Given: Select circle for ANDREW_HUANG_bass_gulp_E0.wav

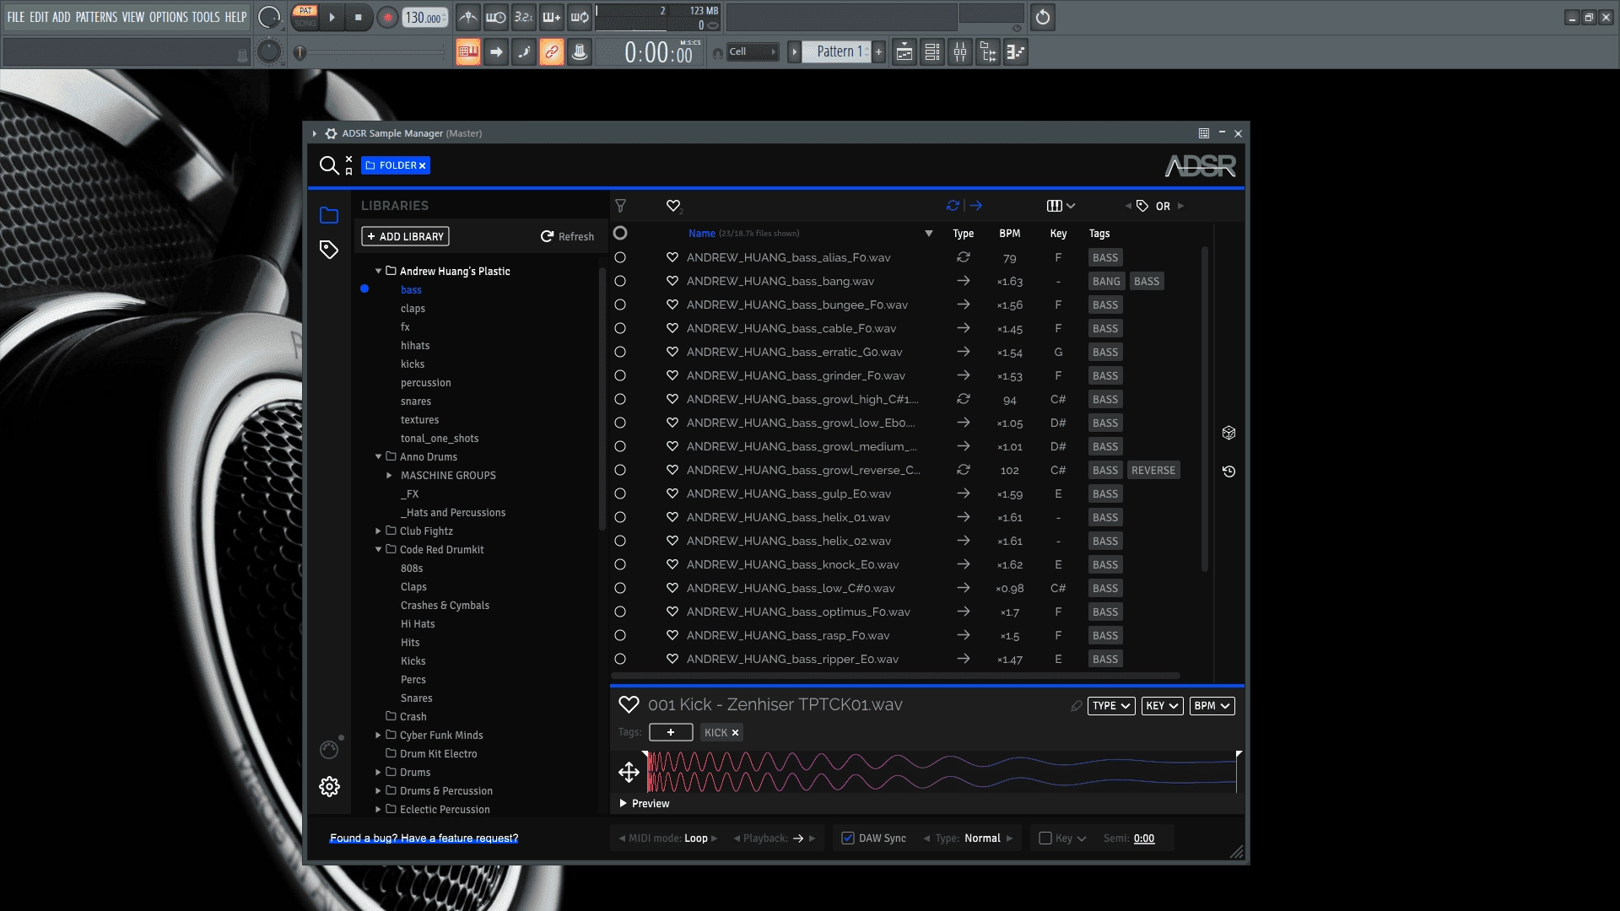Looking at the screenshot, I should point(620,493).
